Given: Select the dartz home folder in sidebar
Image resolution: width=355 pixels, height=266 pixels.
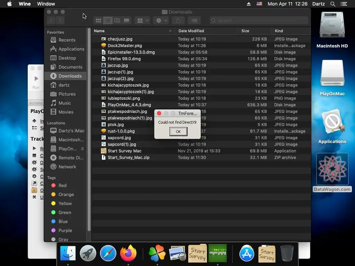Looking at the screenshot, I should point(65,85).
